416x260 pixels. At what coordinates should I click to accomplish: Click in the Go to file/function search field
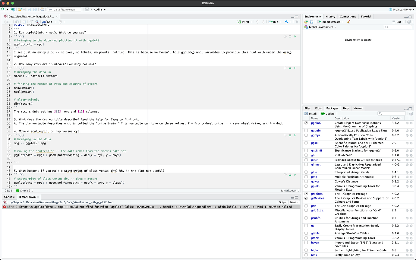(x=64, y=9)
